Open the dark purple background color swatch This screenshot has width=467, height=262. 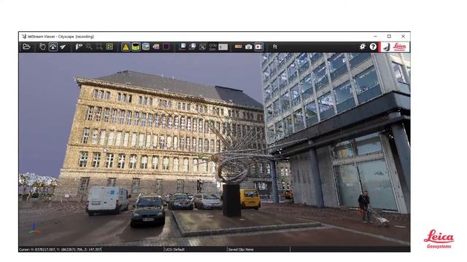coord(166,47)
